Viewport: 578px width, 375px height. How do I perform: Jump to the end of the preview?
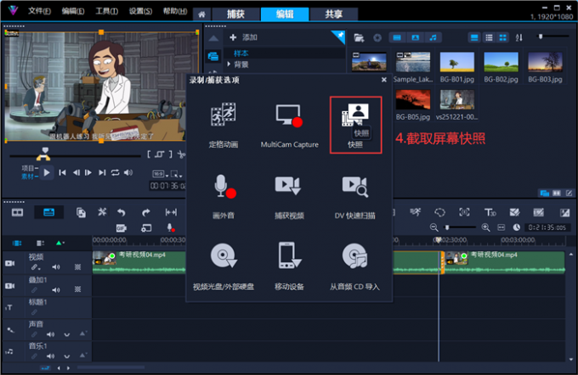102,172
